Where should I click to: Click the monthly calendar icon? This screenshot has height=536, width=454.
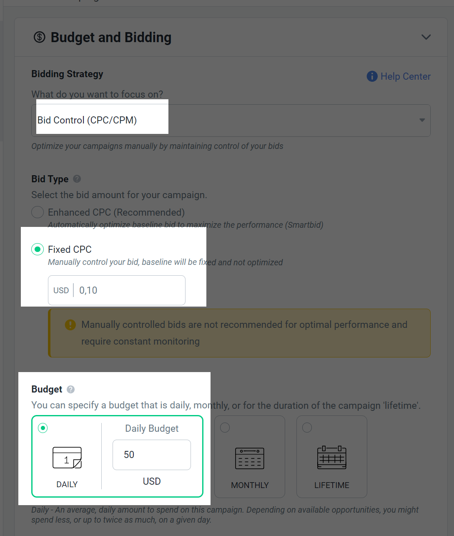pos(250,458)
